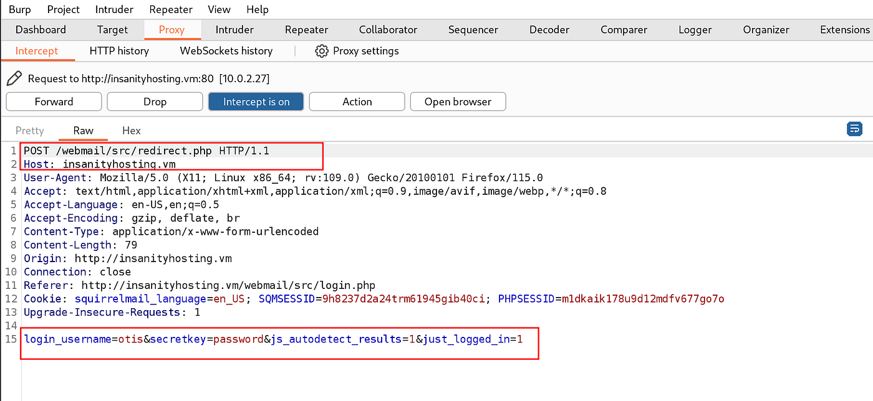This screenshot has height=401, width=873.
Task: Open the WebSockets history sub-tab
Action: [226, 51]
